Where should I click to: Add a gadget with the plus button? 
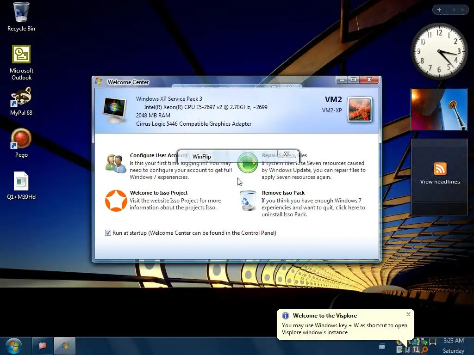(439, 10)
